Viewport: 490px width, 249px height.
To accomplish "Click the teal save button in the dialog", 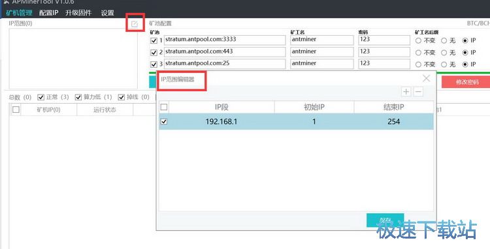I will (x=385, y=220).
